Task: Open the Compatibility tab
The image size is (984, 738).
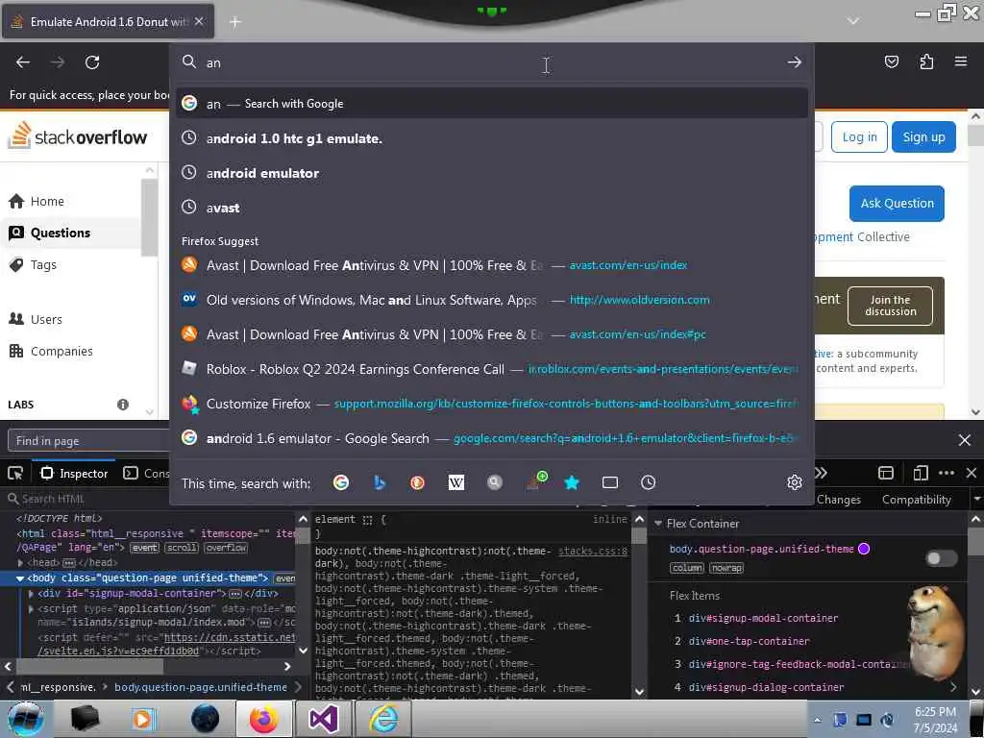Action: tap(916, 500)
